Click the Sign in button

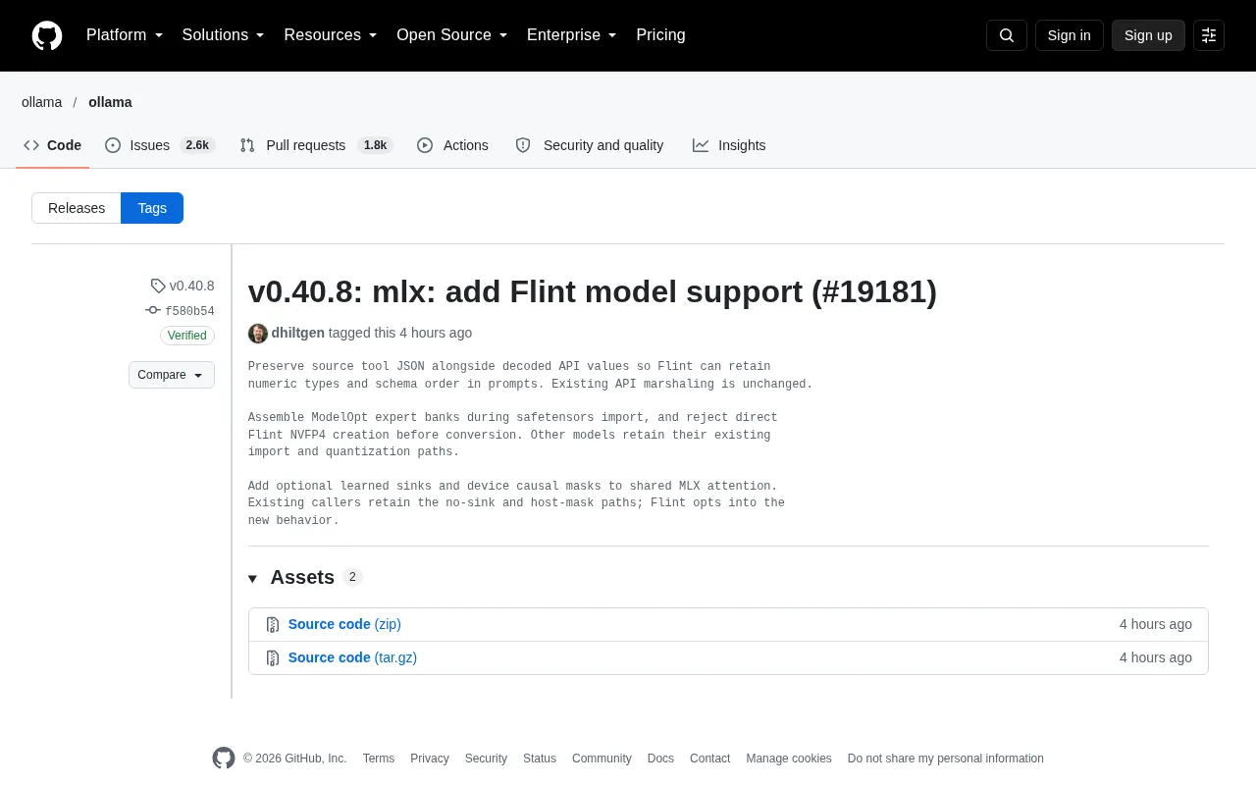pos(1070,35)
